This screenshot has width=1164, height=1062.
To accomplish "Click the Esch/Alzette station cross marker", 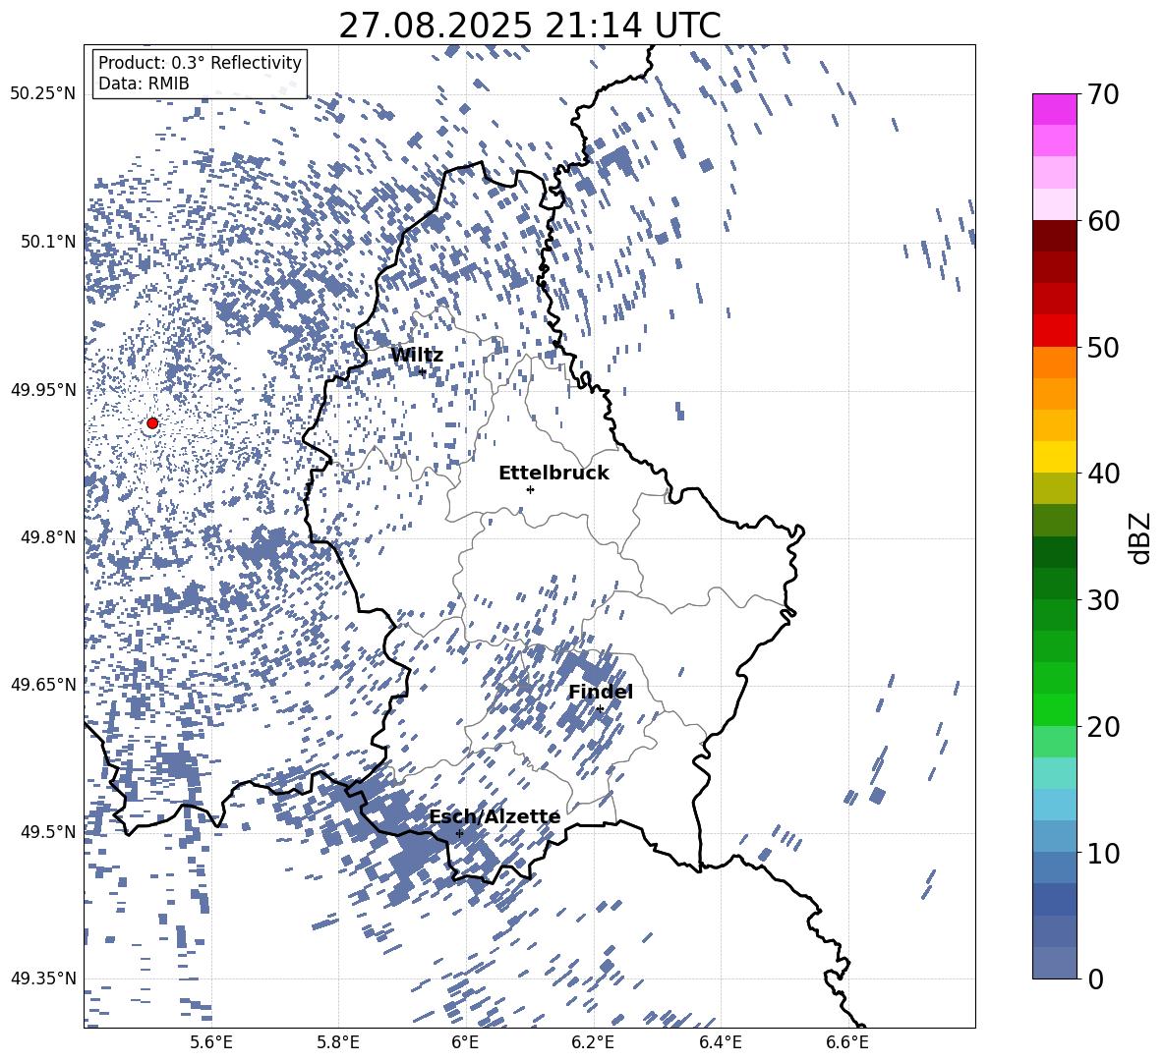I will (x=459, y=833).
